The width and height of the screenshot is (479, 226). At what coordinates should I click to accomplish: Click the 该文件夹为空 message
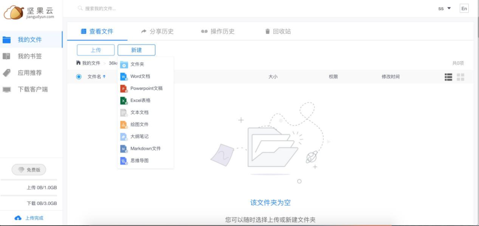271,203
